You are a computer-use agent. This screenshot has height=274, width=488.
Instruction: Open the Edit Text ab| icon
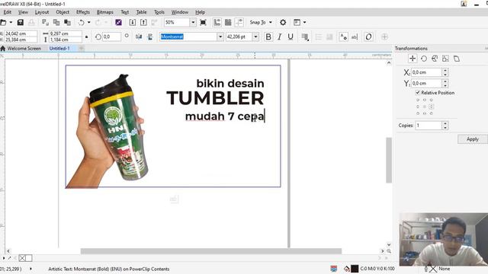click(355, 37)
